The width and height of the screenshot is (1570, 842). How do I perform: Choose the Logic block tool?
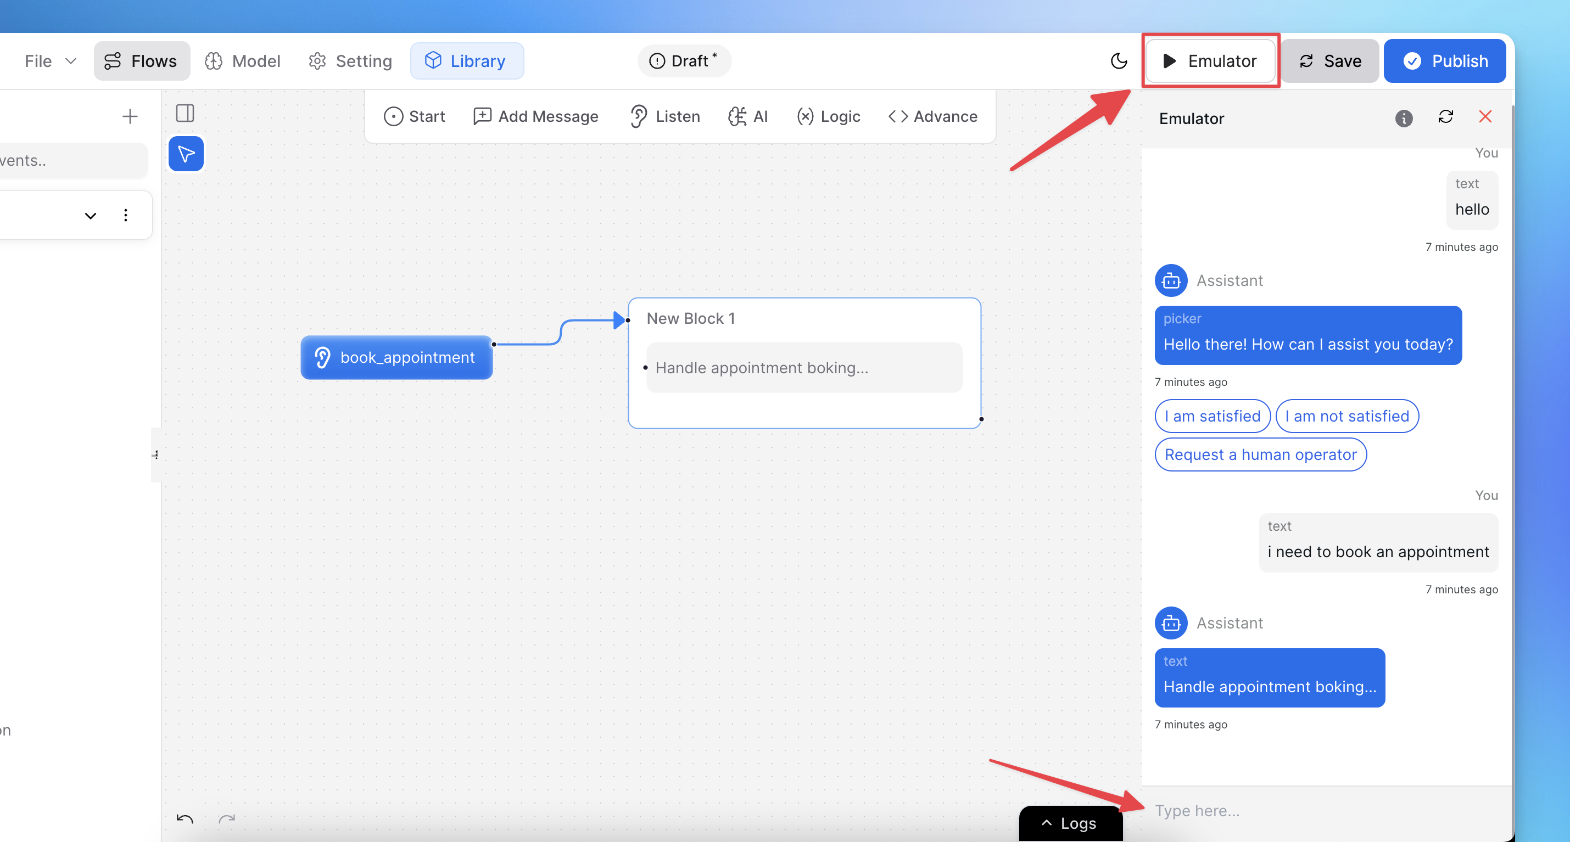(x=828, y=116)
